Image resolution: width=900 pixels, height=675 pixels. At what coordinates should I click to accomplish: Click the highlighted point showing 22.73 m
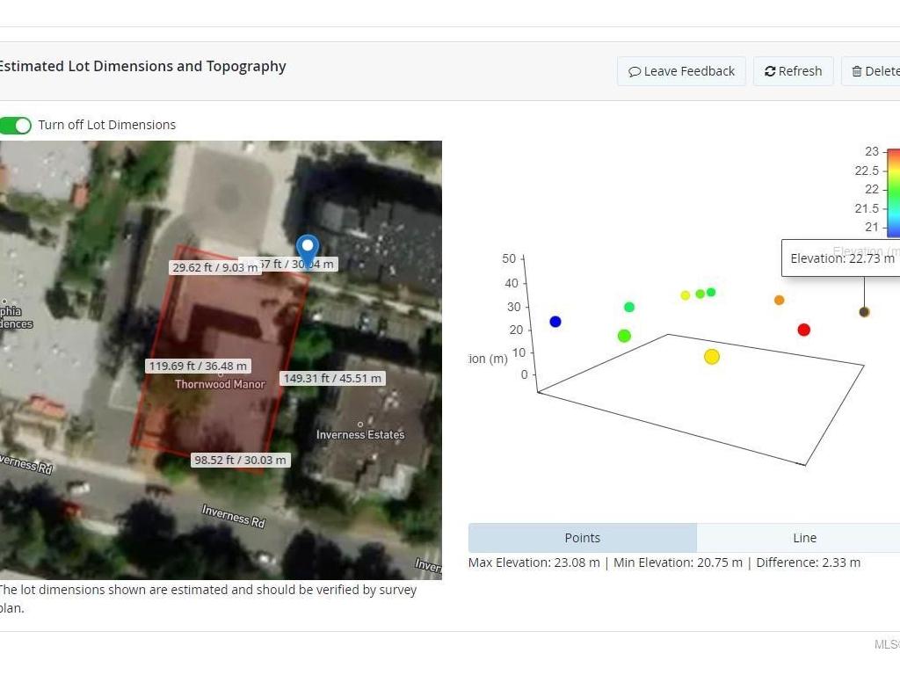pos(864,312)
